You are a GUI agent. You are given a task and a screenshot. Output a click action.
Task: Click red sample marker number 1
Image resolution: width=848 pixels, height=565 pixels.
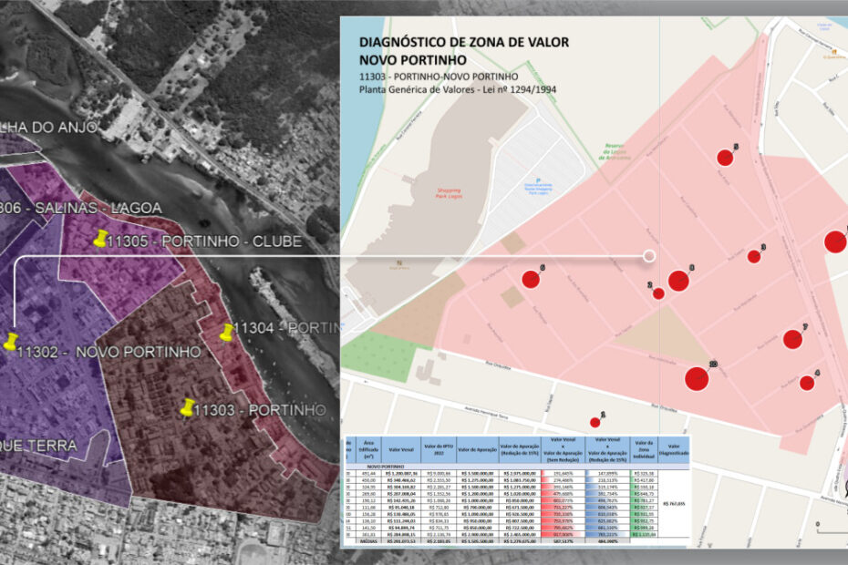click(595, 423)
